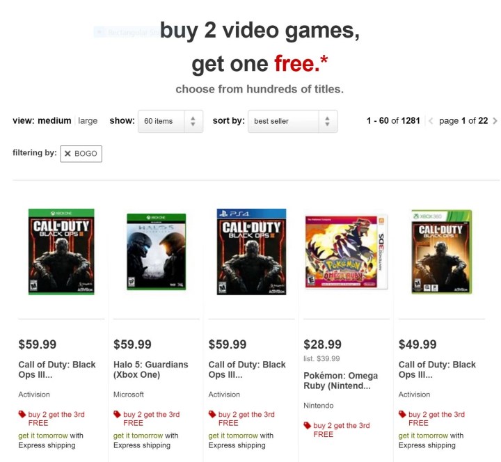
Task: Click red tag icon under Halo 5: Guardians
Action: 118,414
